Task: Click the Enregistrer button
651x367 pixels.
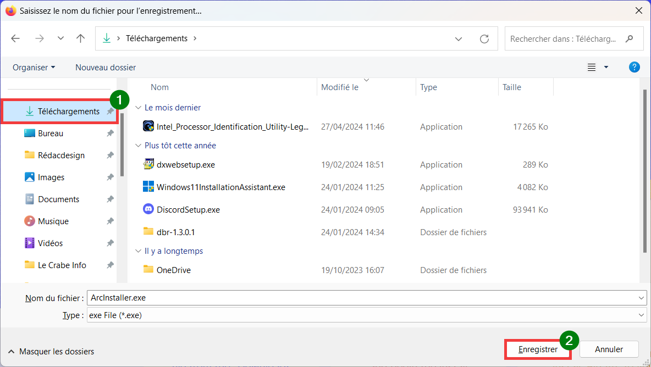Action: [x=538, y=349]
